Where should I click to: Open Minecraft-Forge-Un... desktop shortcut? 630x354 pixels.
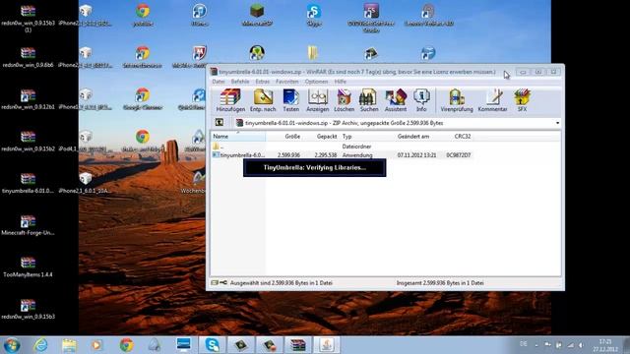(x=28, y=225)
